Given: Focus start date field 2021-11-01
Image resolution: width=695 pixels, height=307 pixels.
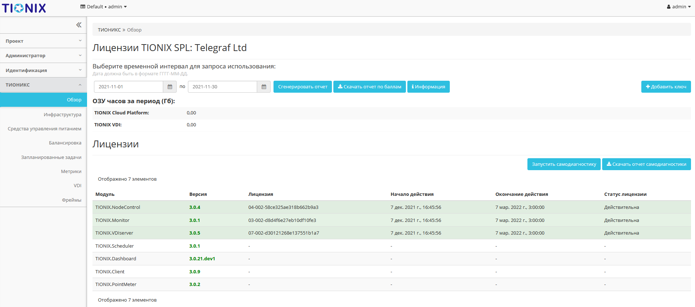Looking at the screenshot, I should [128, 87].
